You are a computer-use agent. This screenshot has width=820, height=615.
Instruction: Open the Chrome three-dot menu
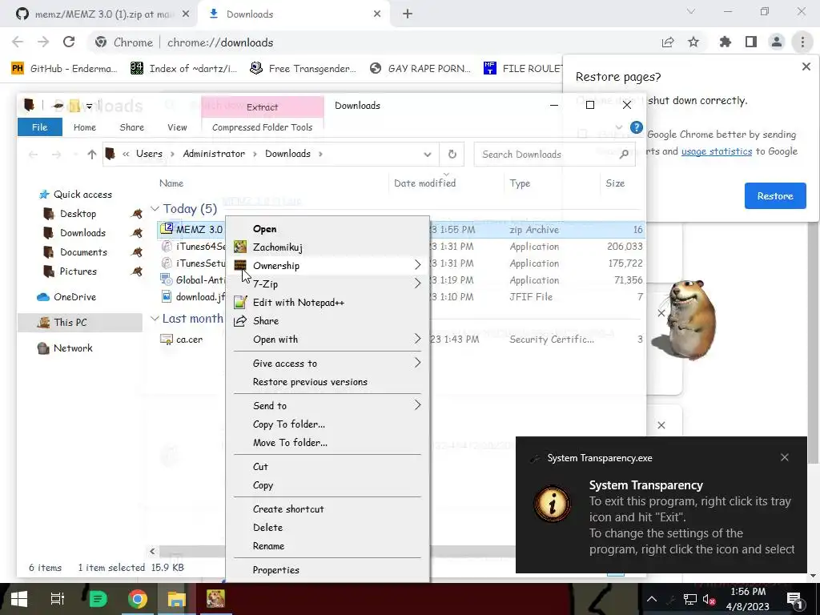(802, 42)
